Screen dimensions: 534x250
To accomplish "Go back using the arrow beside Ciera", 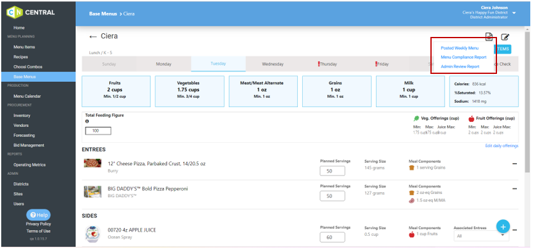I will pyautogui.click(x=92, y=37).
